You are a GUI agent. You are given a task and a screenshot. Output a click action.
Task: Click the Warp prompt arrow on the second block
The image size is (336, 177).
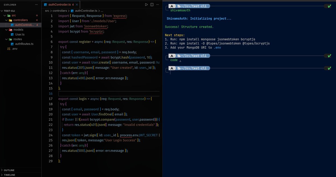[x=172, y=56]
